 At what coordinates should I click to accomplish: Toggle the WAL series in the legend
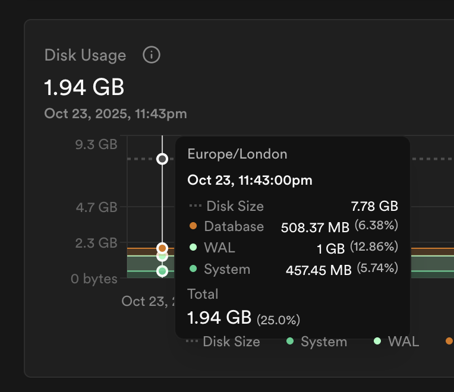[396, 342]
